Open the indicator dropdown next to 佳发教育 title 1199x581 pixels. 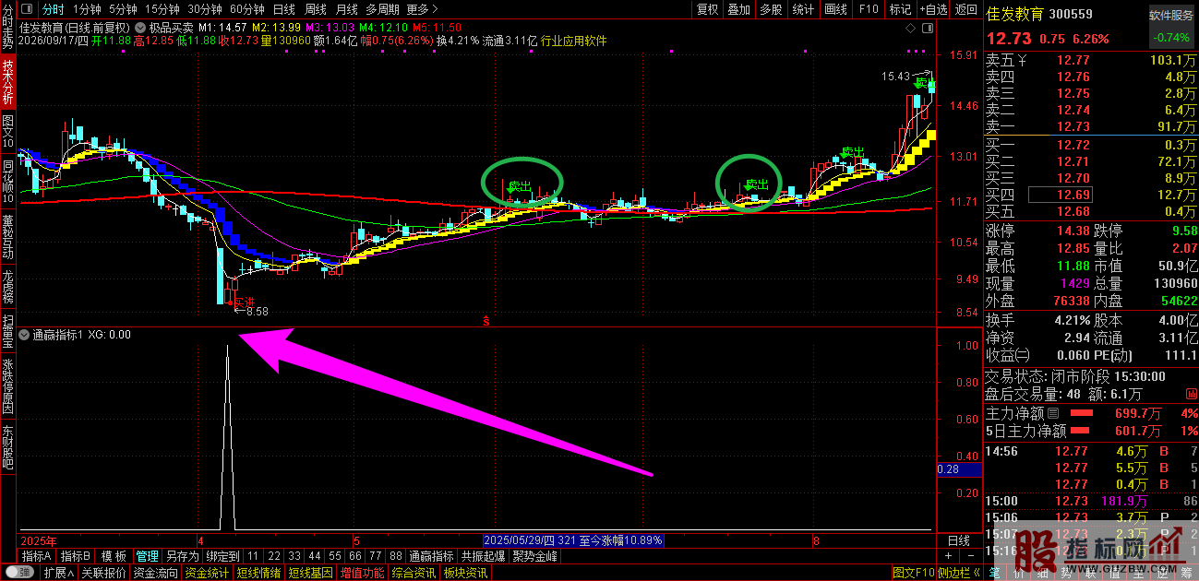click(139, 27)
